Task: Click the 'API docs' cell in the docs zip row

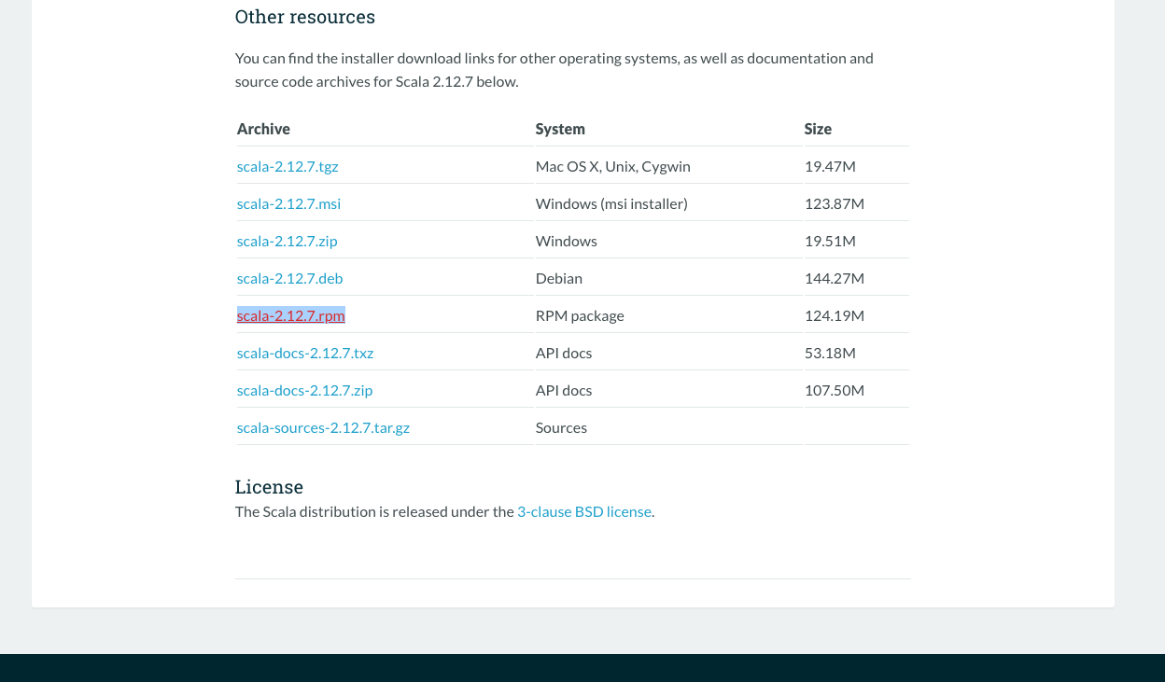Action: [x=564, y=390]
